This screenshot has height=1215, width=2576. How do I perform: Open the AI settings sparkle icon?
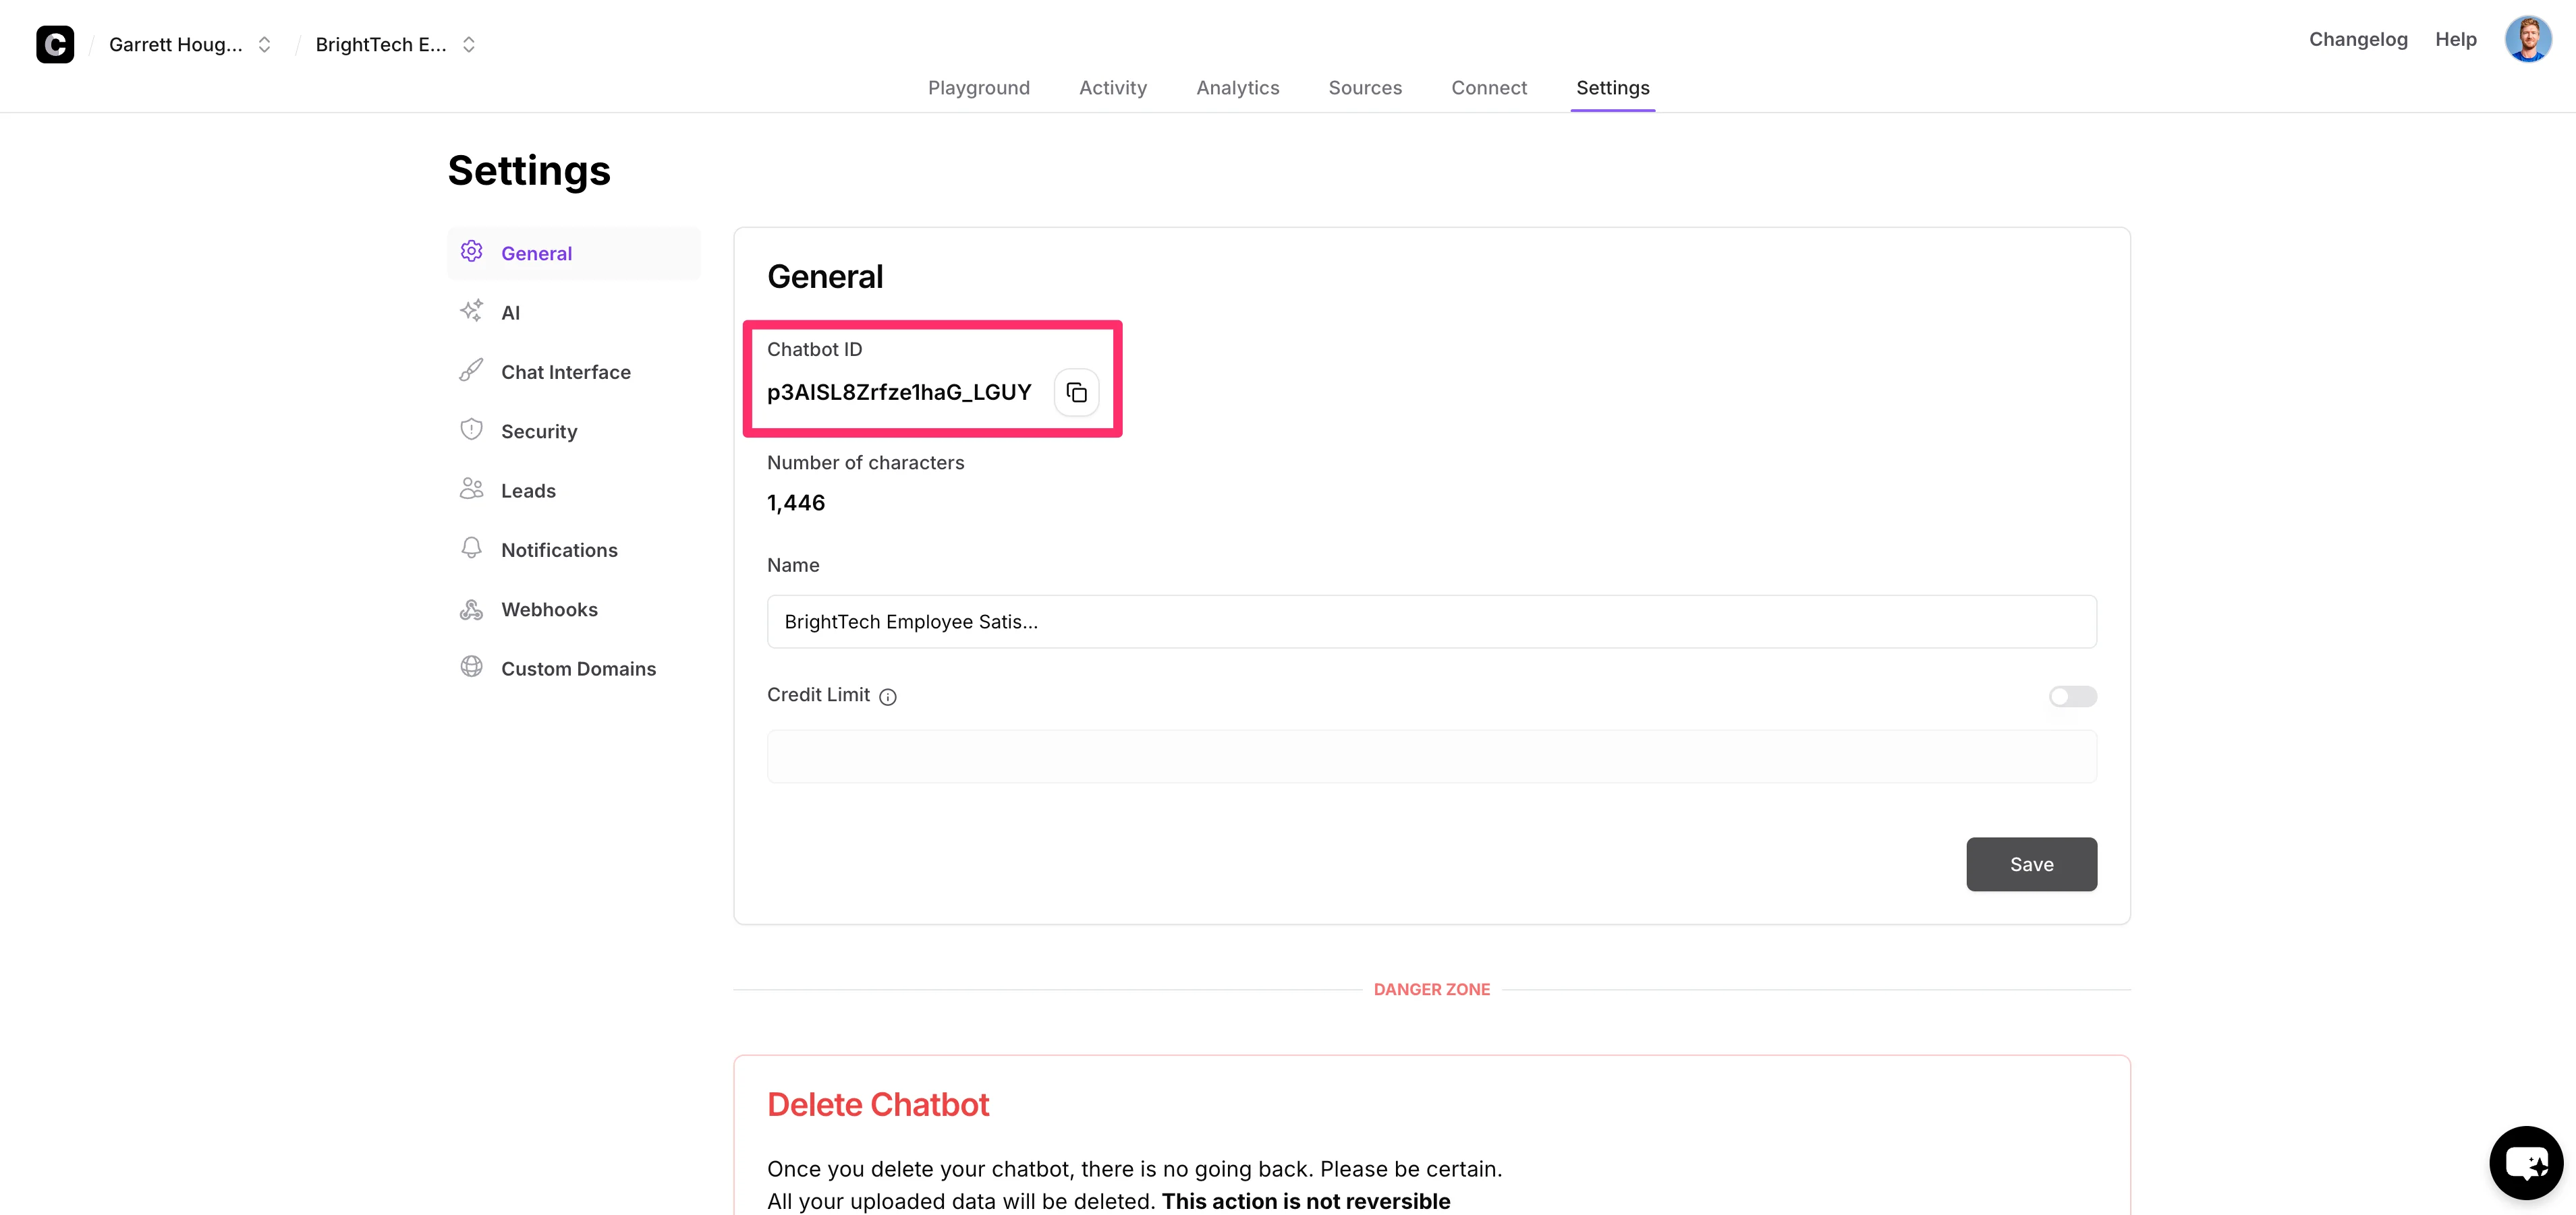point(471,312)
